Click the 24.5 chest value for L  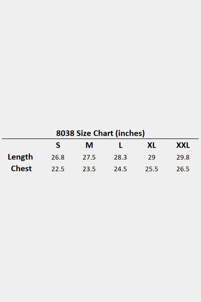click(120, 169)
